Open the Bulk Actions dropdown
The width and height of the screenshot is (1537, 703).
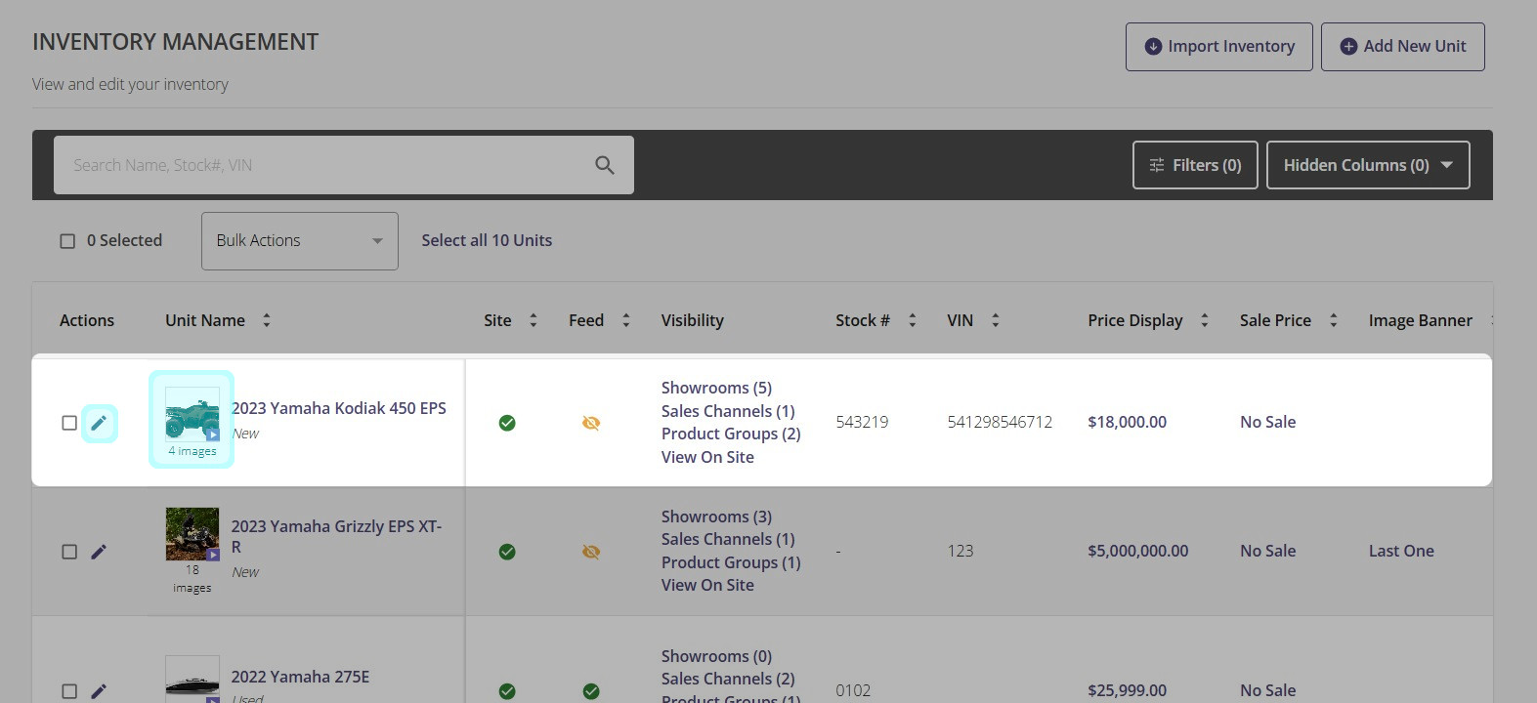(299, 241)
